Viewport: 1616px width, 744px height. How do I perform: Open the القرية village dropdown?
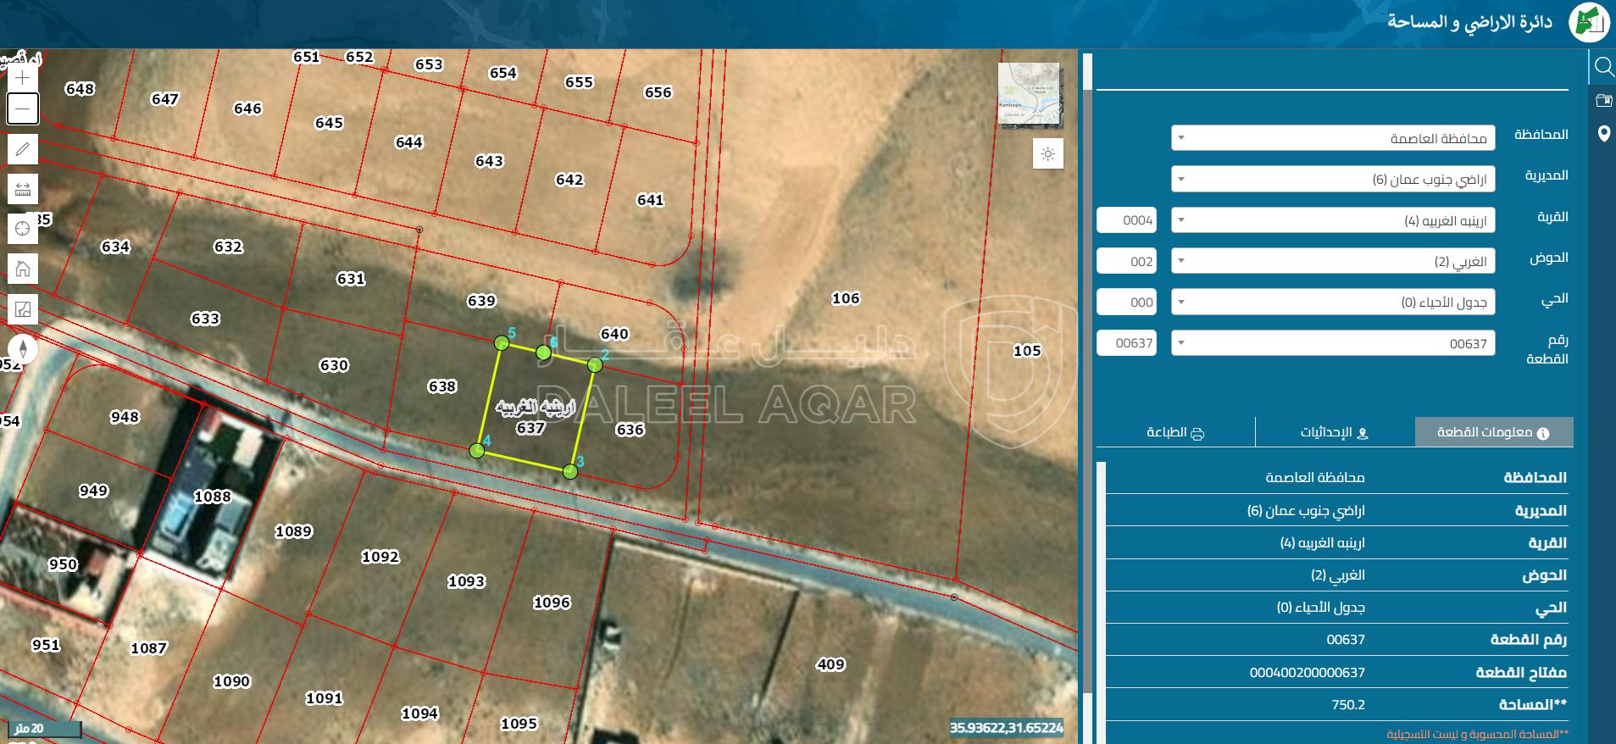(1333, 220)
